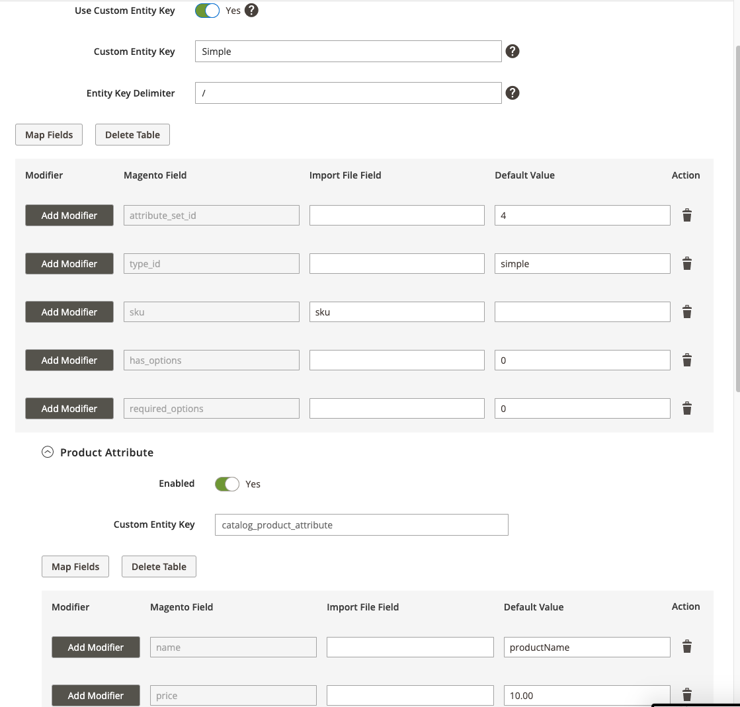Open help tooltip for Custom Entity Key
The image size is (740, 707).
point(513,52)
